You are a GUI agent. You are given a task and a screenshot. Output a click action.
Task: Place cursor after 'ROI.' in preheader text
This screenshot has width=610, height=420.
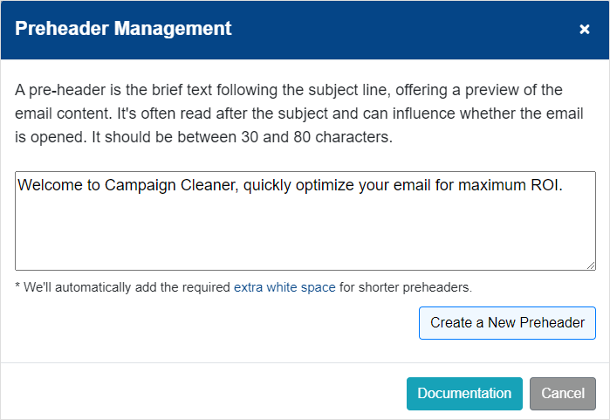point(564,185)
